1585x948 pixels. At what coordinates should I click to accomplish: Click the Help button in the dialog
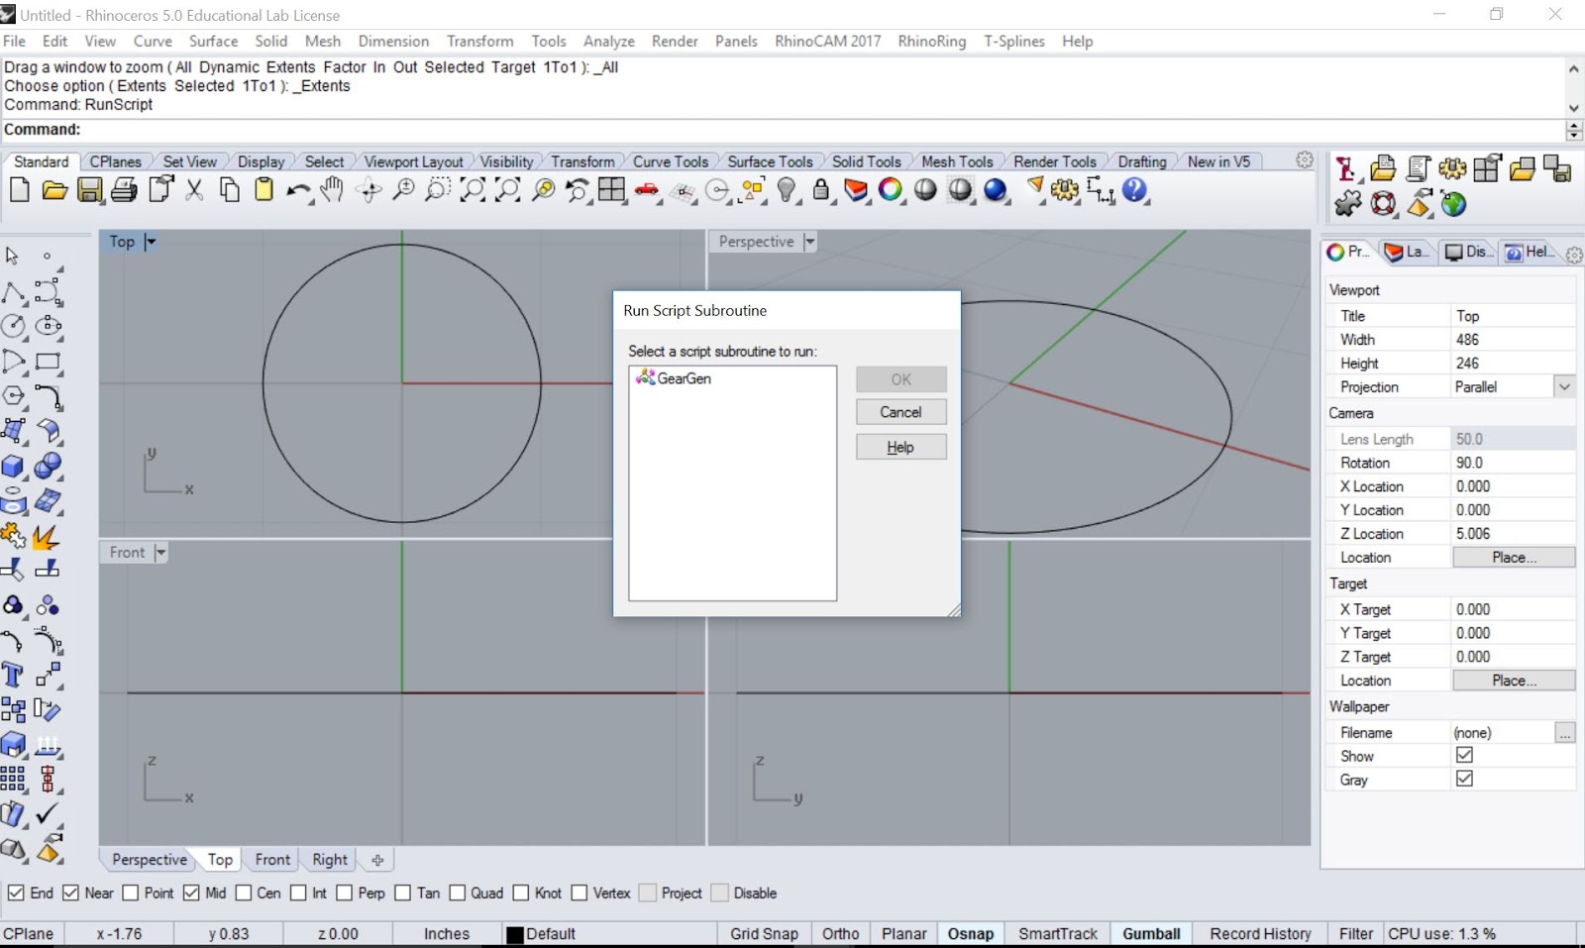900,447
